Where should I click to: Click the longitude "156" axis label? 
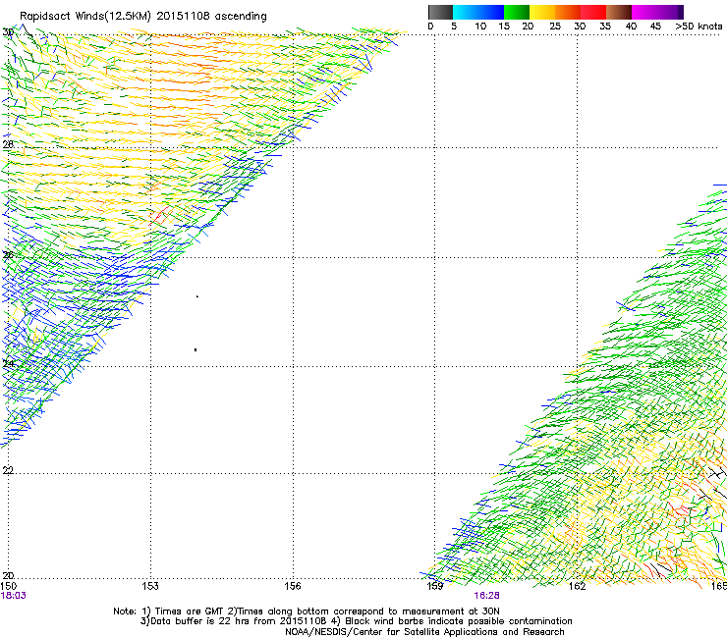coord(293,586)
